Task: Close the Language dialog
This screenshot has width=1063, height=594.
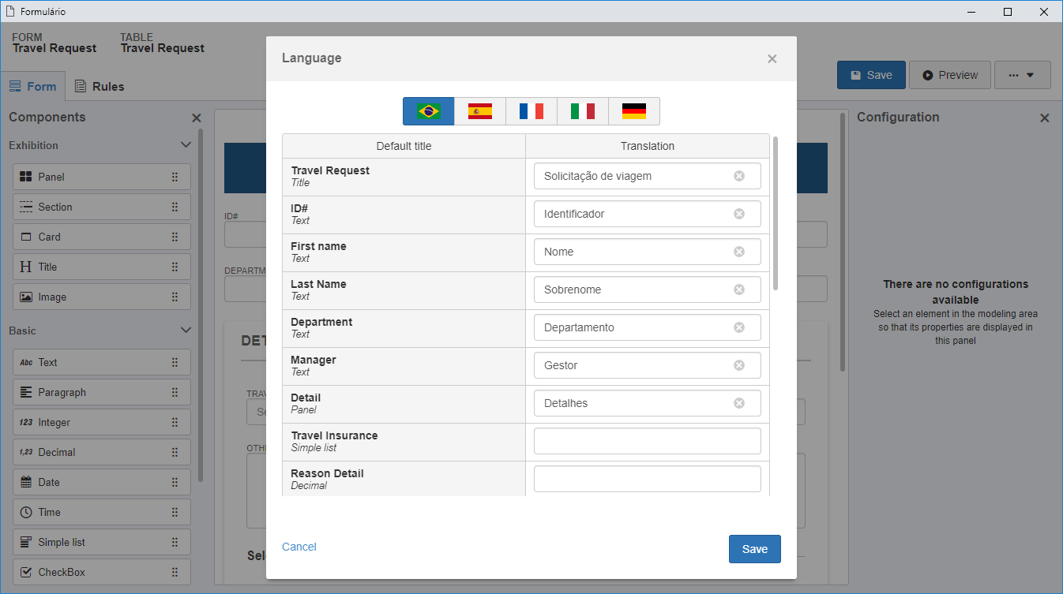Action: [772, 58]
